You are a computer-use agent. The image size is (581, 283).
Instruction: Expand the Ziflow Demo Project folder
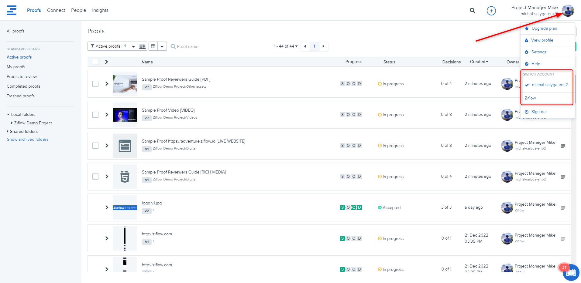tap(12, 123)
